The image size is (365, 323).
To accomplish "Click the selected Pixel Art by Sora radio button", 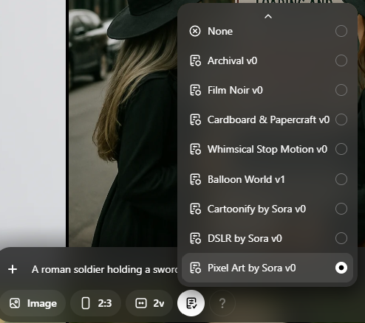I will coord(341,268).
